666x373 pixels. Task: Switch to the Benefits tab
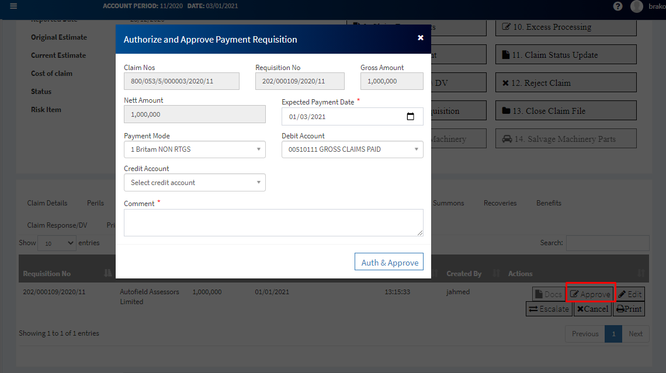549,203
